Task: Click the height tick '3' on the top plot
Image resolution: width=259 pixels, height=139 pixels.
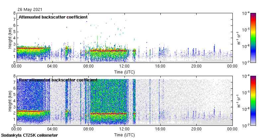Action: (x=14, y=44)
